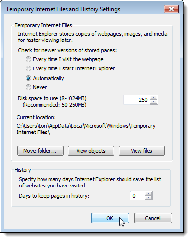Click the "Days to keep pages in history:" label

54,196
